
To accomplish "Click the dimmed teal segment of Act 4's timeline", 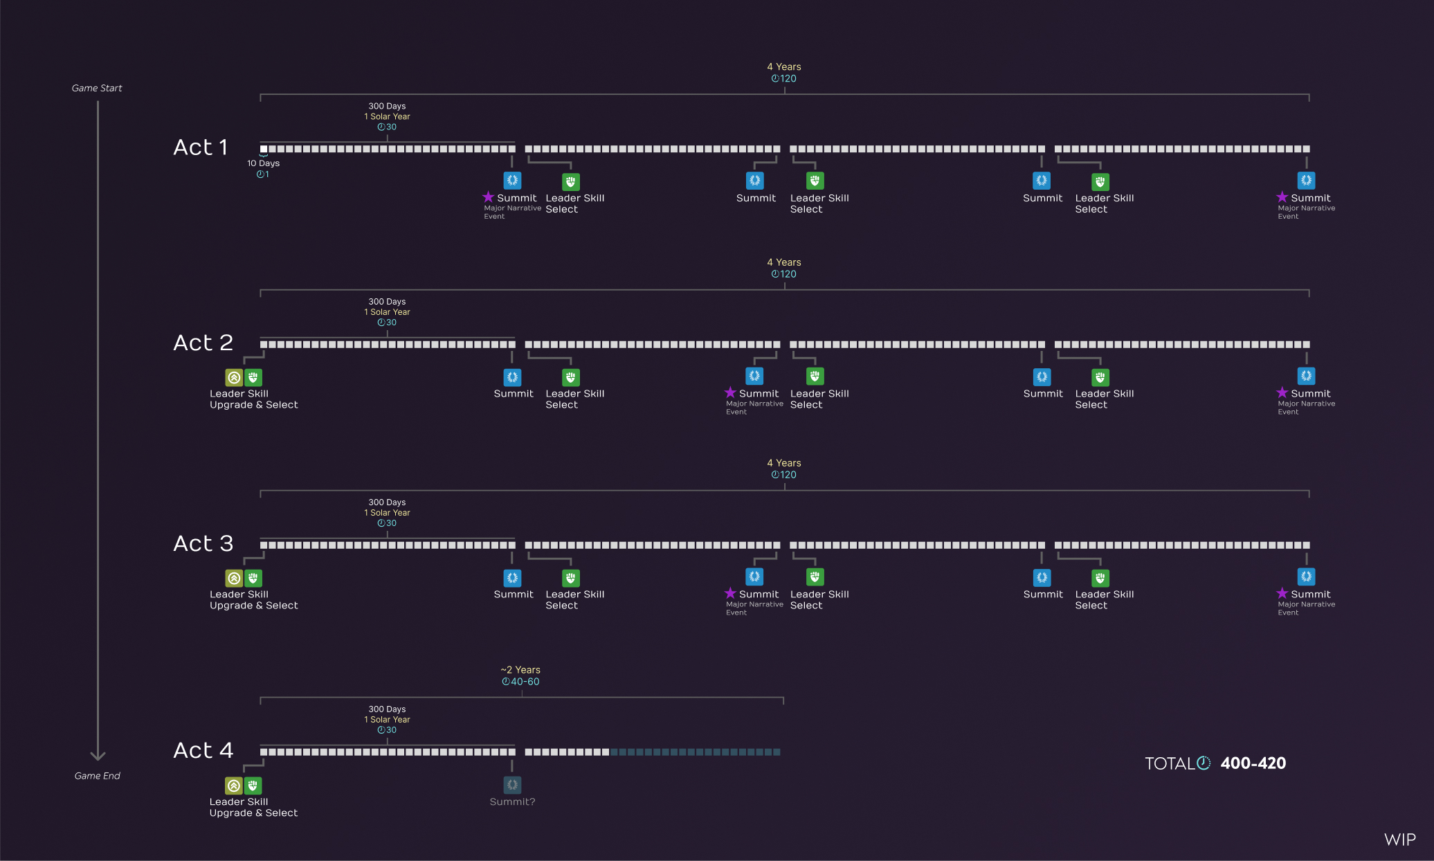I will tap(696, 752).
